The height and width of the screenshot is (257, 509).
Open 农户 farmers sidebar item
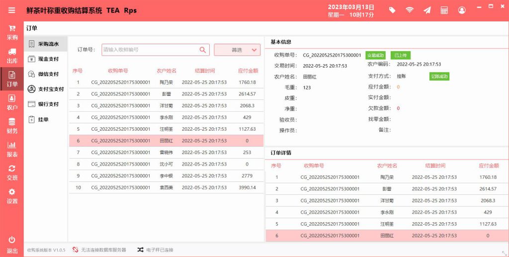12,102
